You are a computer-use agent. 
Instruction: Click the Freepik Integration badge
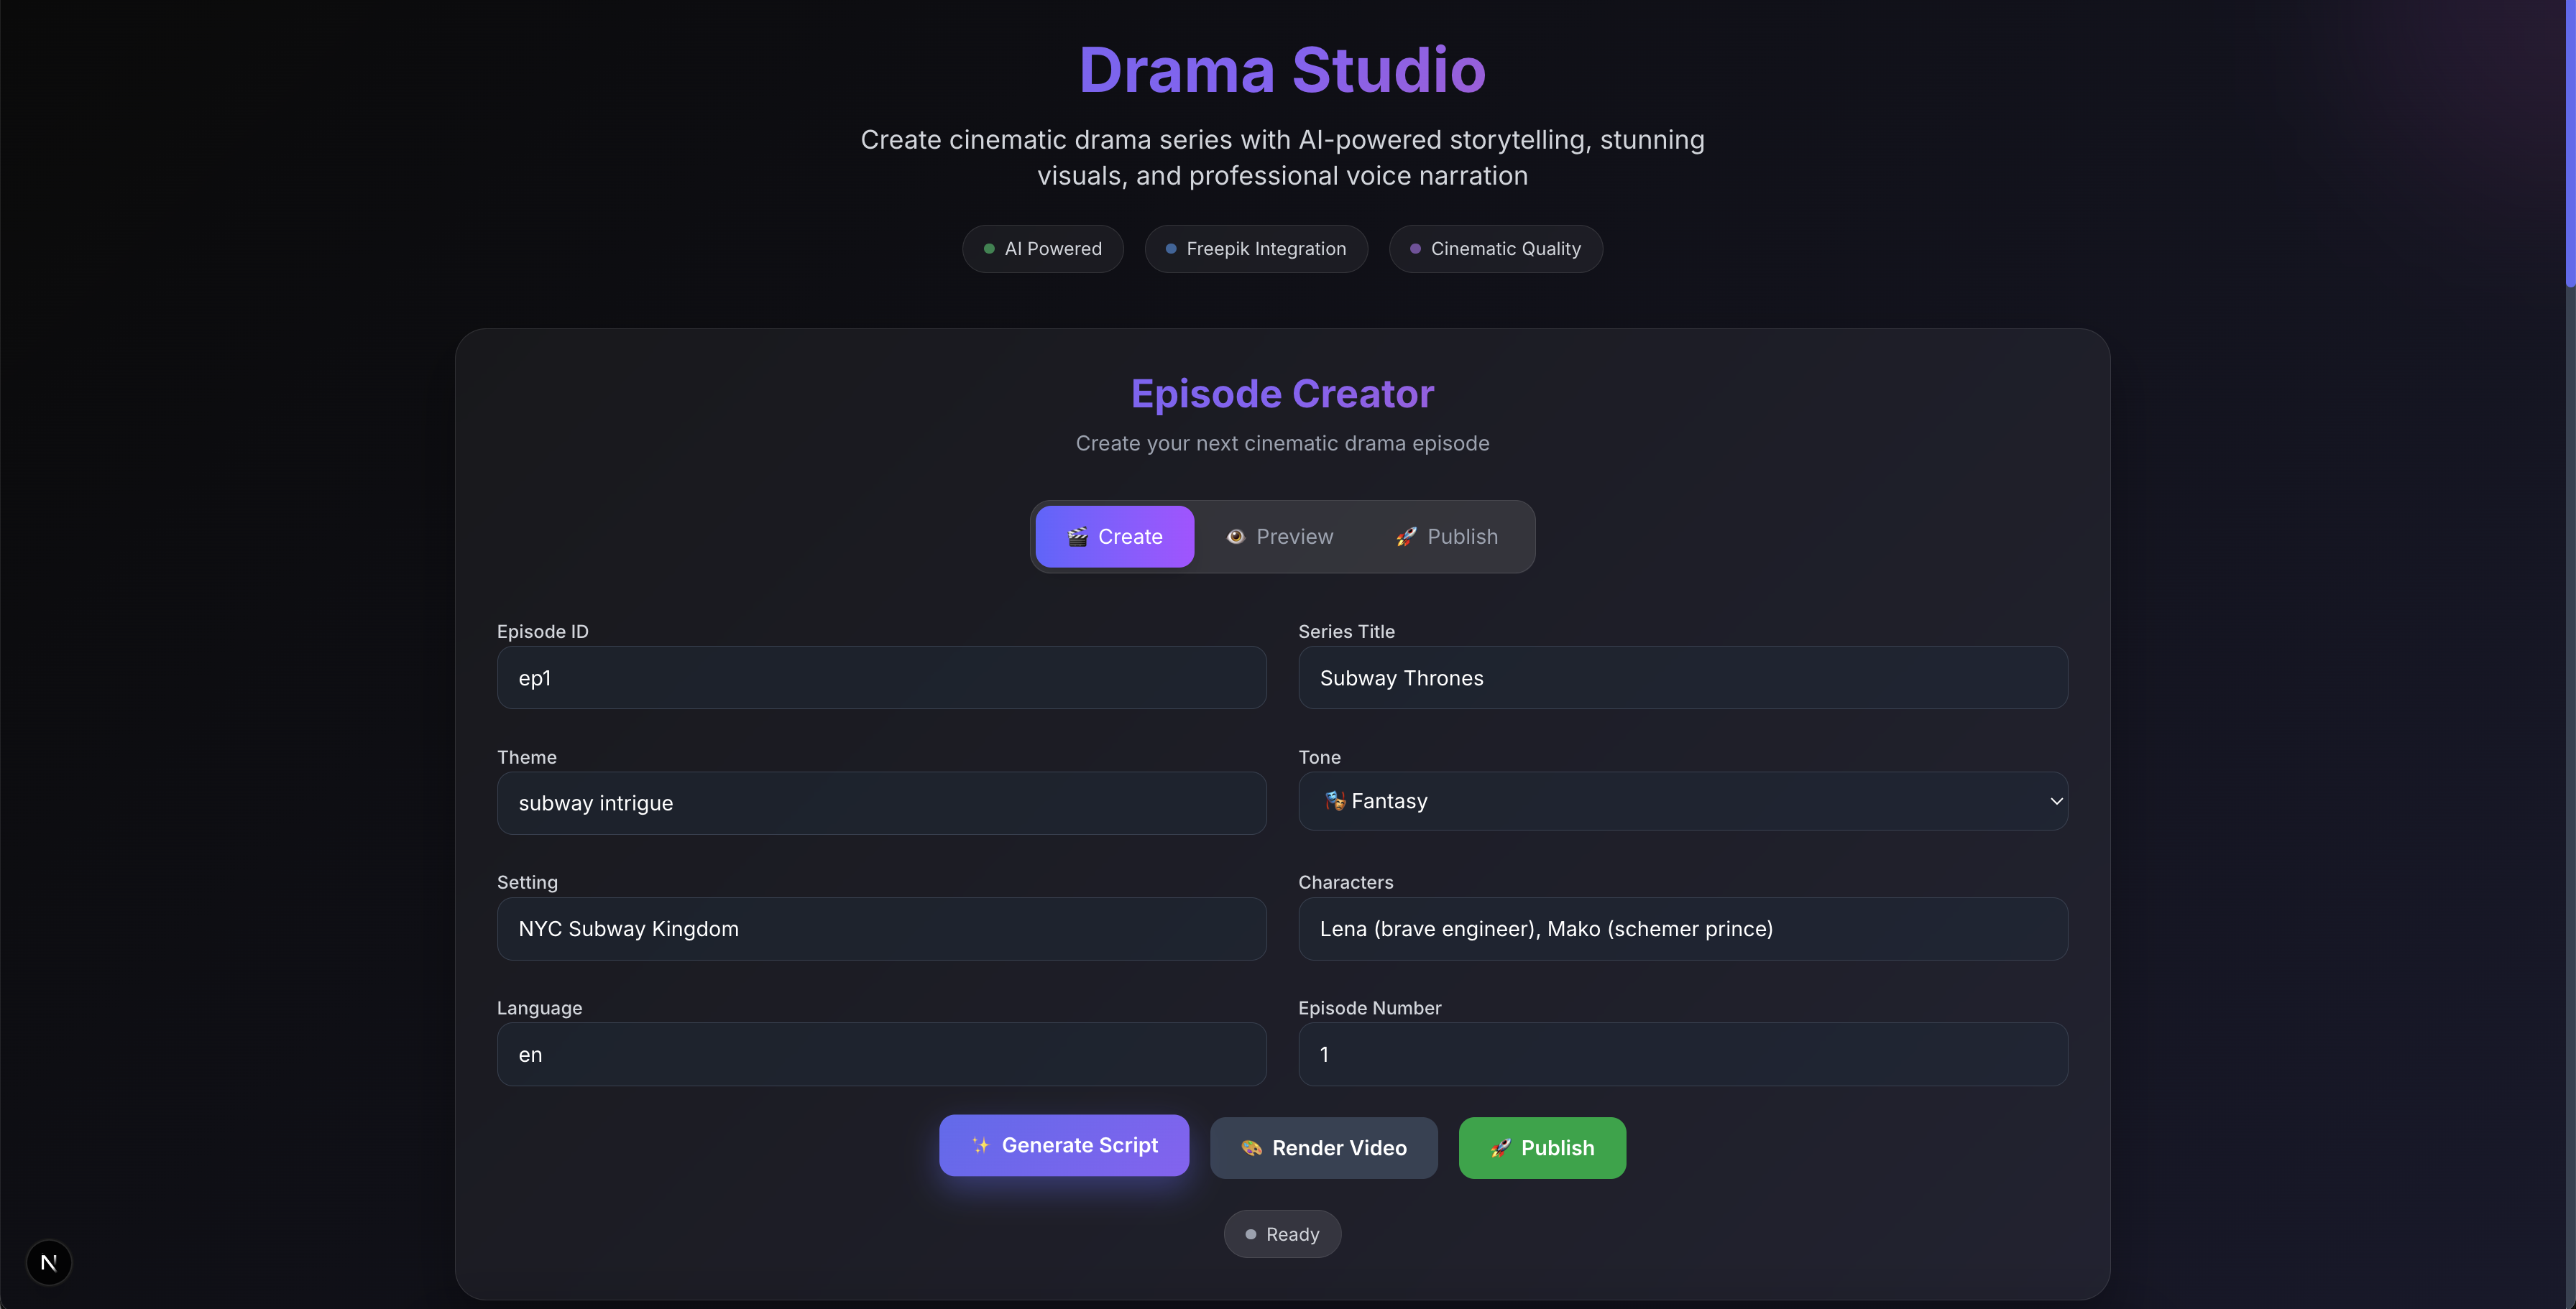[1256, 249]
